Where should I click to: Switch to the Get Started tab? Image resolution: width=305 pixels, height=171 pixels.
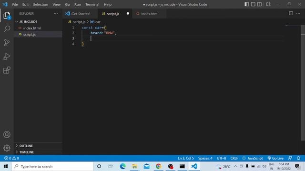tap(80, 14)
